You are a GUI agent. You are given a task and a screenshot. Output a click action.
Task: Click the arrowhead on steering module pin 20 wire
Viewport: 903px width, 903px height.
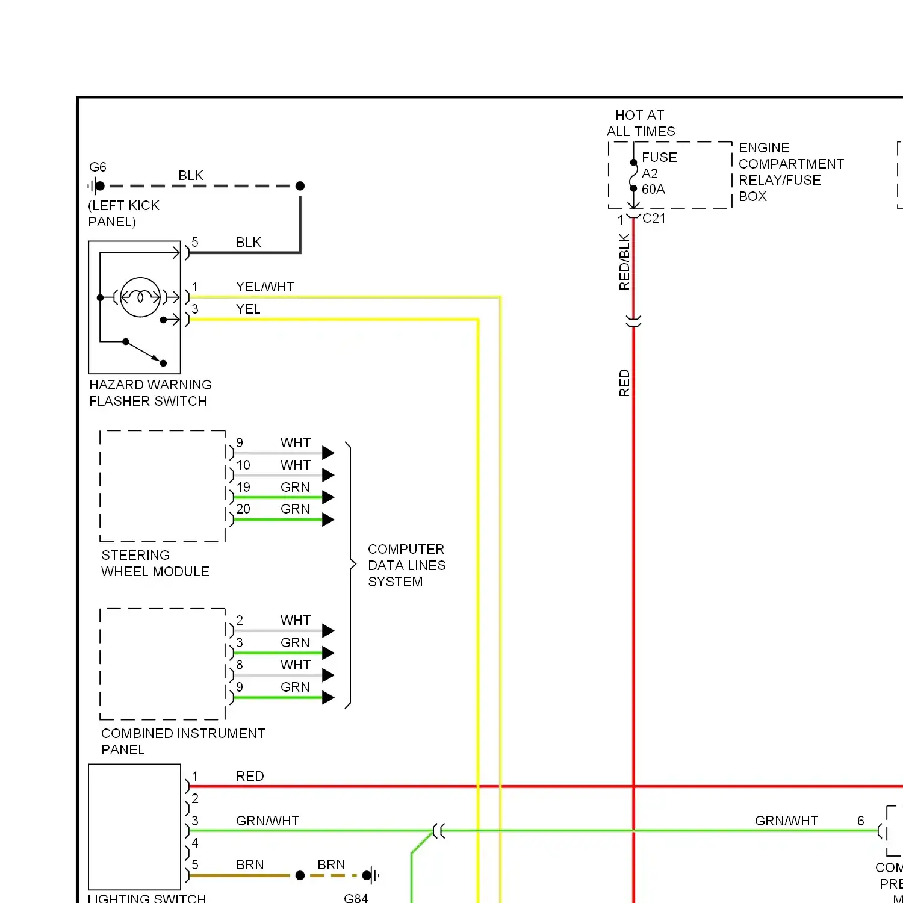[328, 520]
